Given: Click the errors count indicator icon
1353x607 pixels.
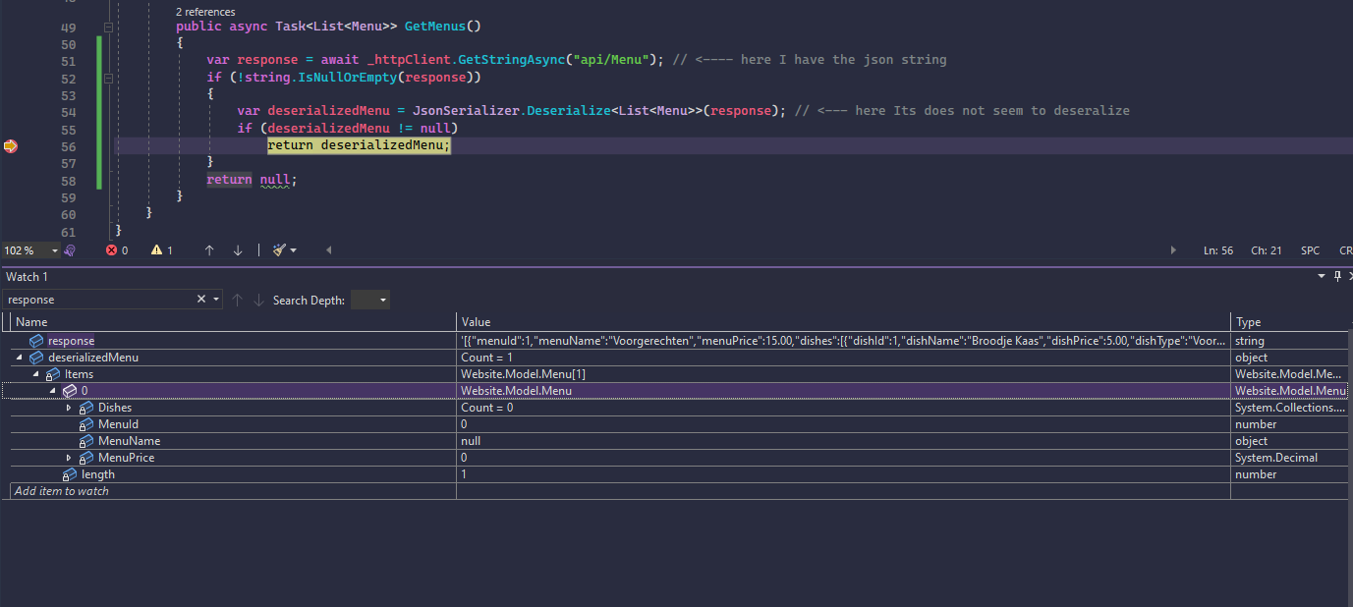Looking at the screenshot, I should (111, 250).
